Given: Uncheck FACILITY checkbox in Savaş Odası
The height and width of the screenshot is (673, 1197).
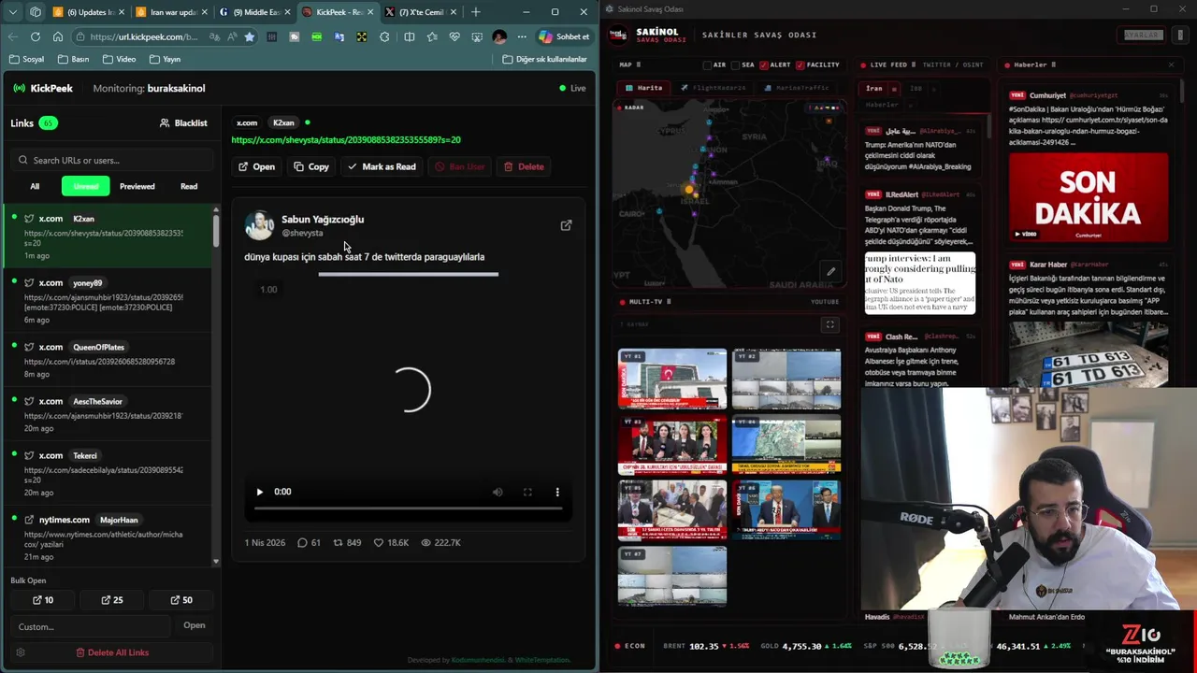Looking at the screenshot, I should click(x=800, y=65).
